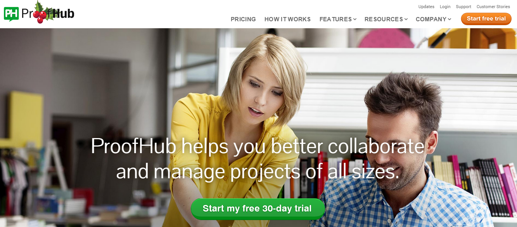This screenshot has height=227, width=517.
Task: Open the Login link
Action: [x=445, y=7]
